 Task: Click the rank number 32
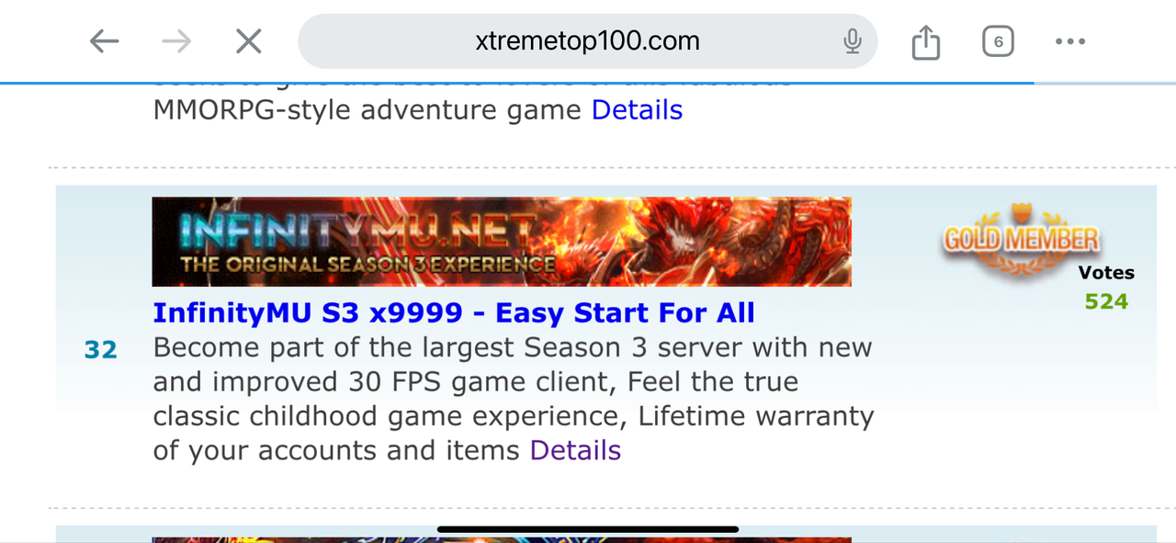click(101, 350)
